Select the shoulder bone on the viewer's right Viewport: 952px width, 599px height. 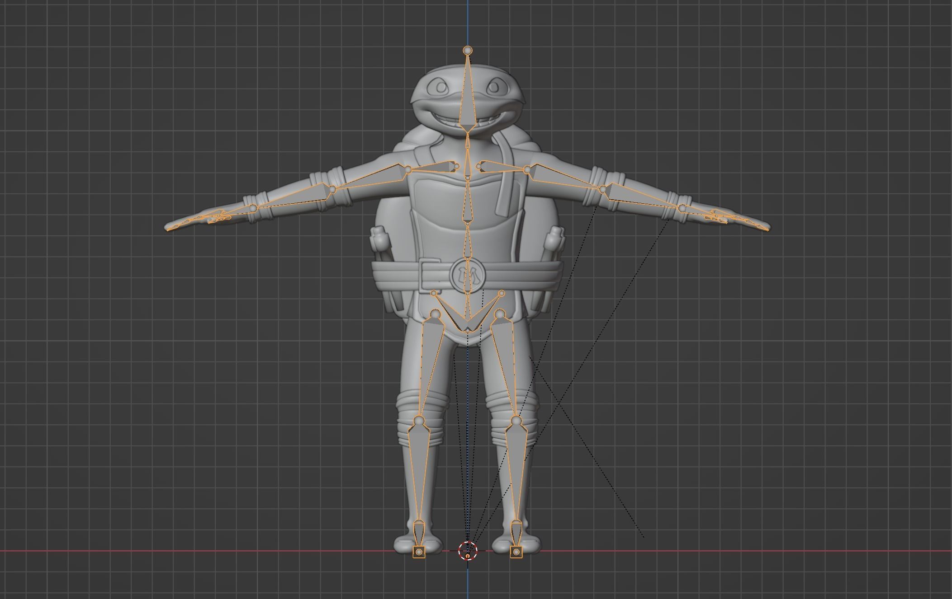coord(502,167)
